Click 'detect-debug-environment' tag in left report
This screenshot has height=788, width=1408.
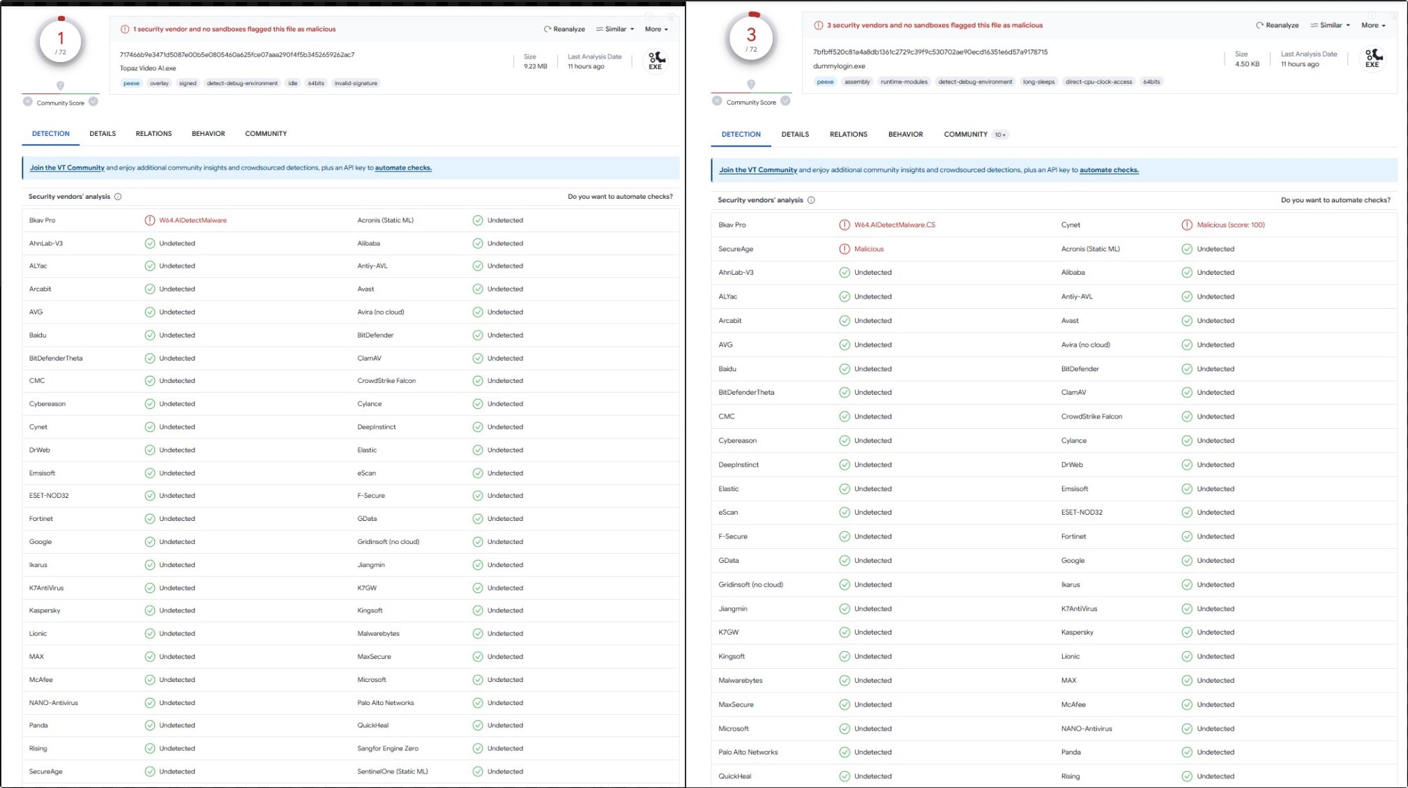(242, 83)
